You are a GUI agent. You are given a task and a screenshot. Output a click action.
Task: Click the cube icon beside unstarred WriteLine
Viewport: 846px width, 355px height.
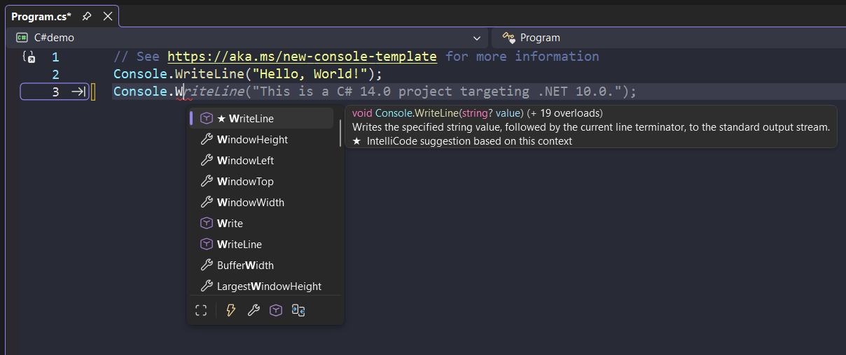click(x=207, y=245)
